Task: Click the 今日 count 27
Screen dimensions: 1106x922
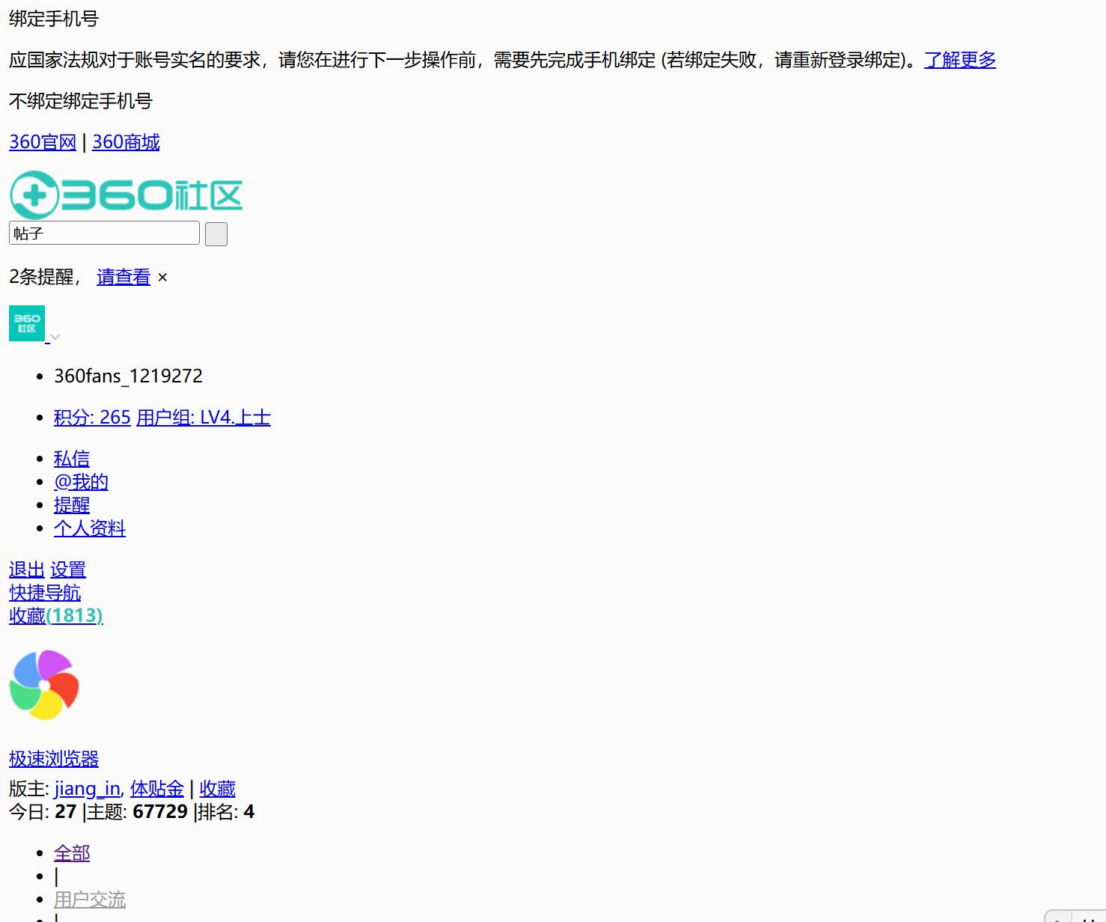Action: (x=66, y=812)
